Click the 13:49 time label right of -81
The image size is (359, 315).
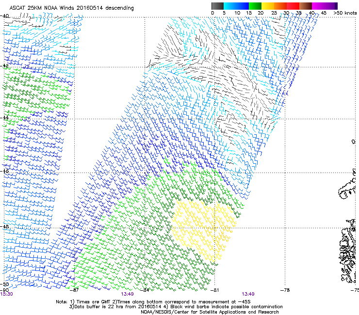(x=248, y=294)
